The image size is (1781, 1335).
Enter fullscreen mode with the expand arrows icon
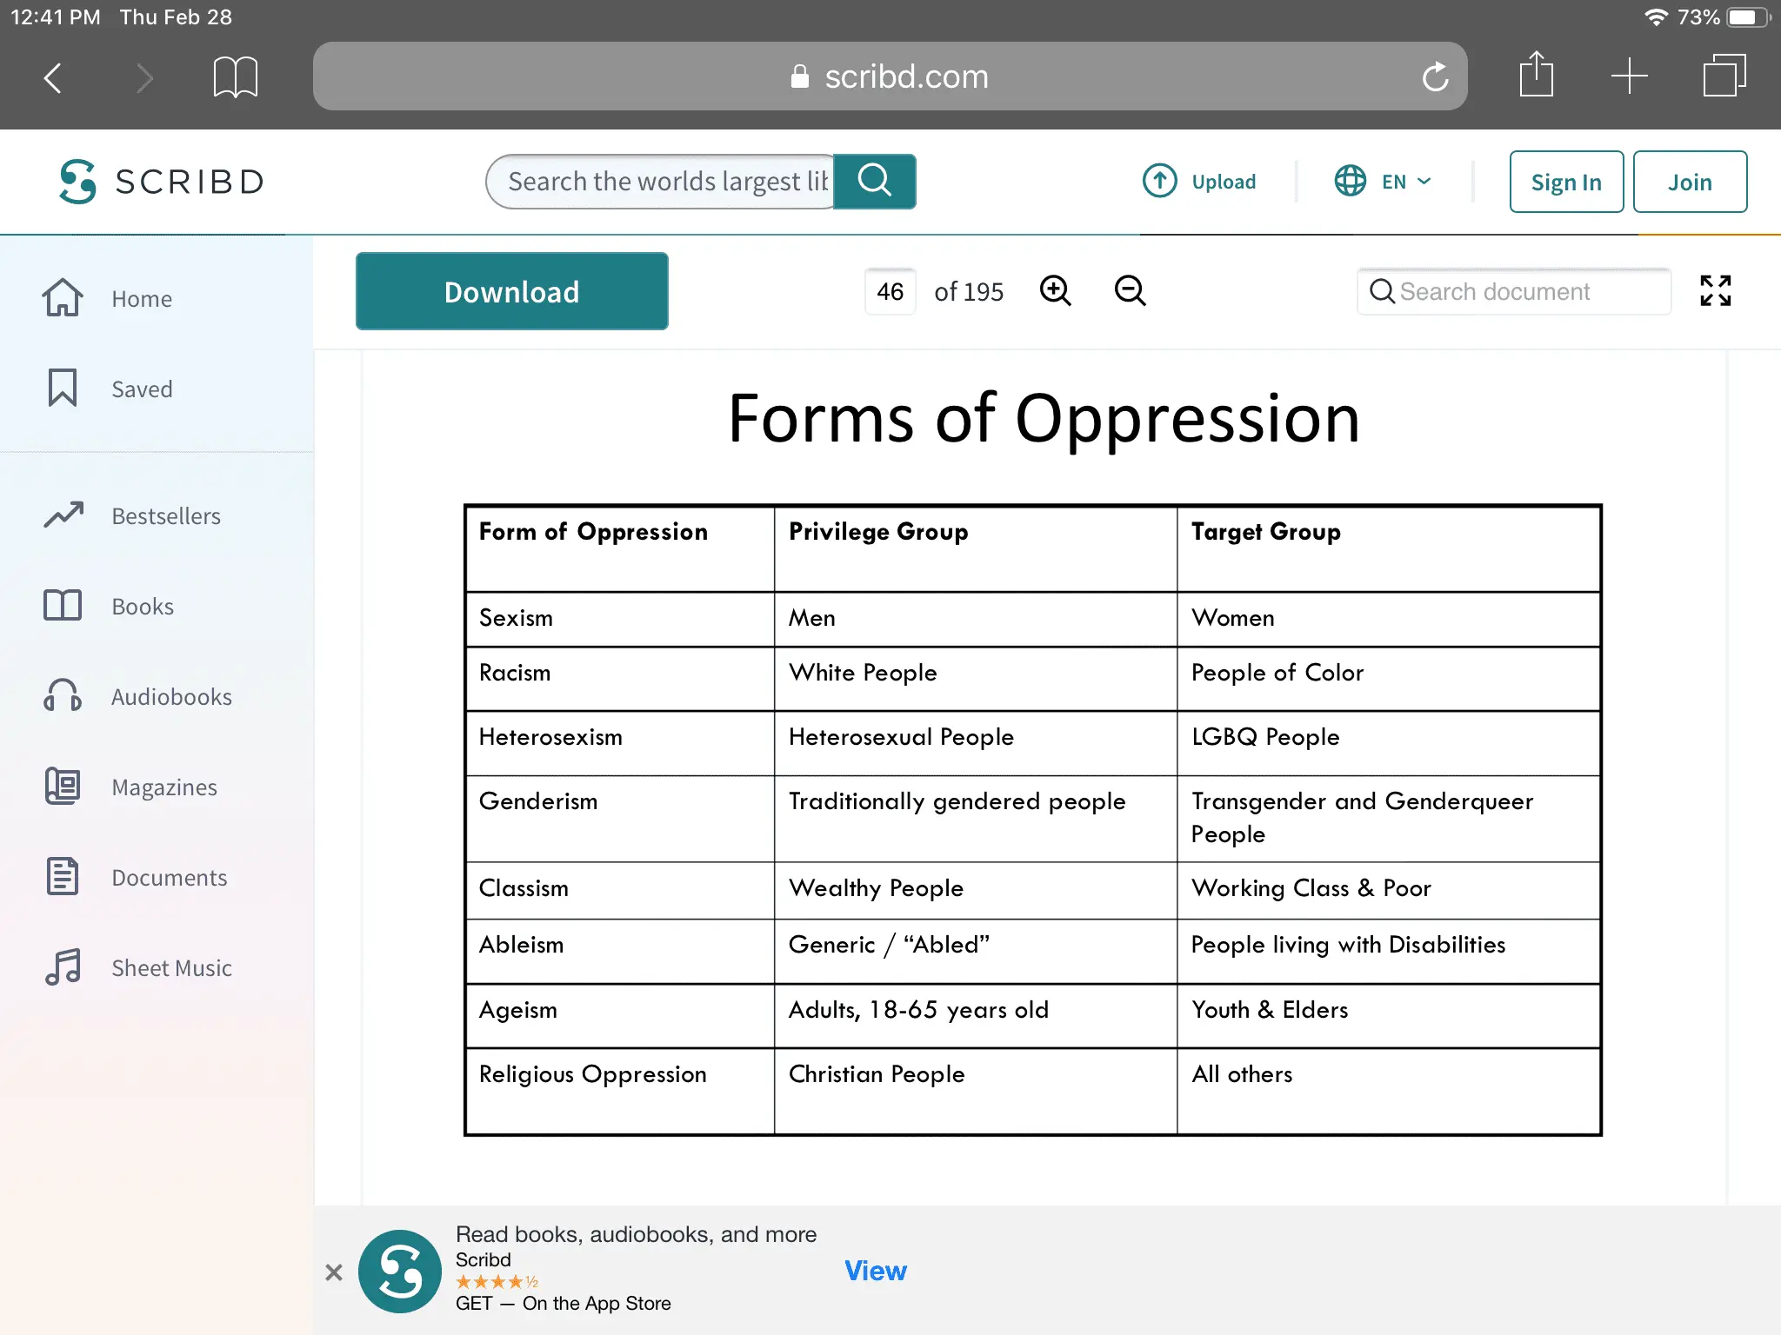[1715, 290]
